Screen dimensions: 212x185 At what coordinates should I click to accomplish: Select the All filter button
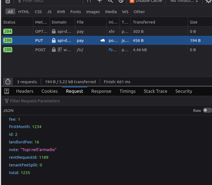click(10, 12)
